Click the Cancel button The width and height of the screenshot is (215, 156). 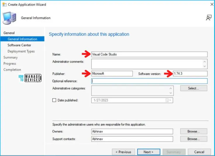pos(199,152)
